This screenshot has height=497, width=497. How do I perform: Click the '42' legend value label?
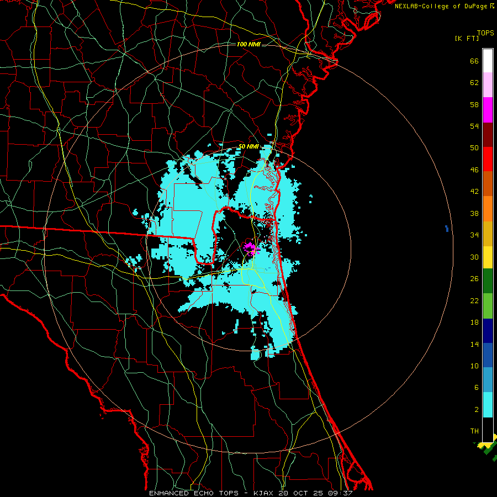[x=474, y=192]
